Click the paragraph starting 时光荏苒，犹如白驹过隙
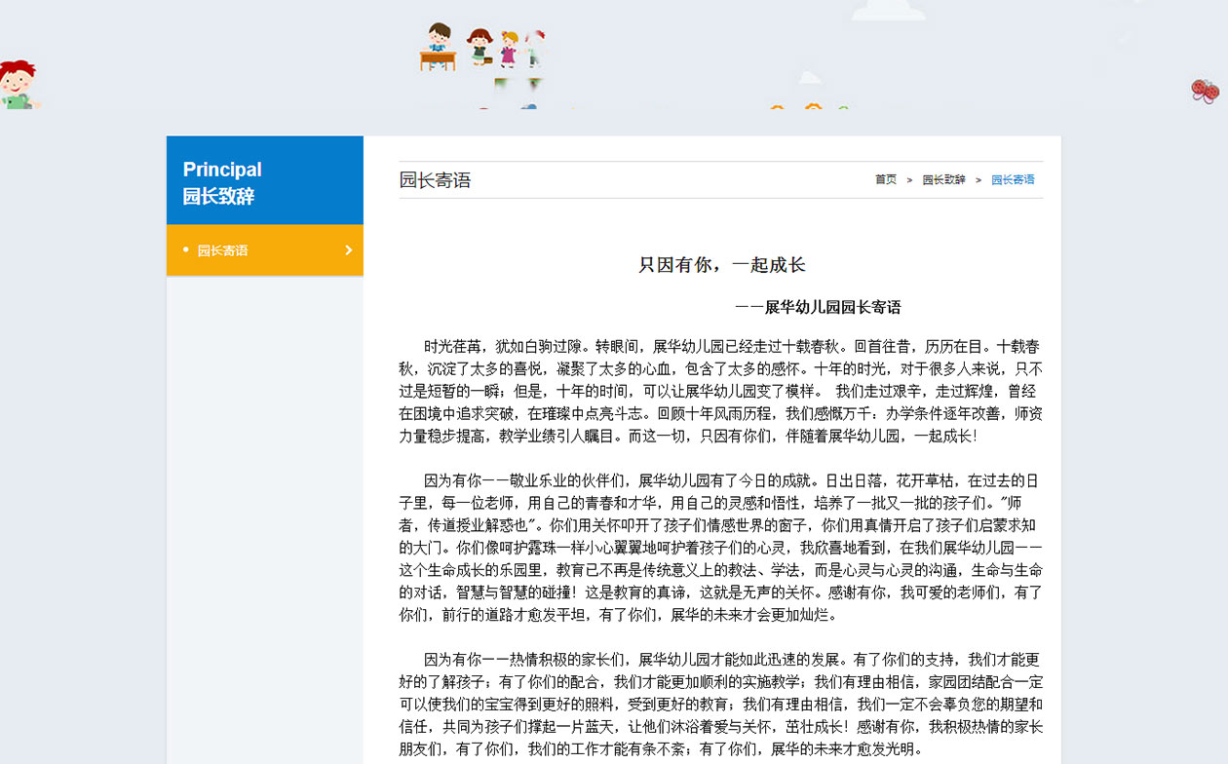Image resolution: width=1228 pixels, height=764 pixels. pos(721,391)
